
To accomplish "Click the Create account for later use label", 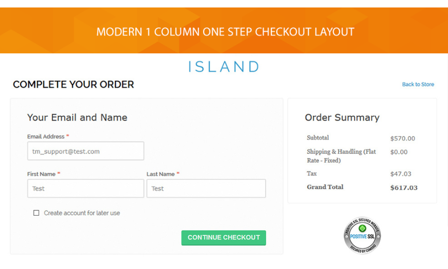I will 82,213.
